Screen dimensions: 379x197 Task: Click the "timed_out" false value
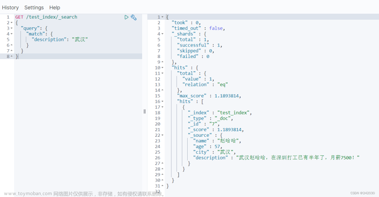[x=216, y=28]
